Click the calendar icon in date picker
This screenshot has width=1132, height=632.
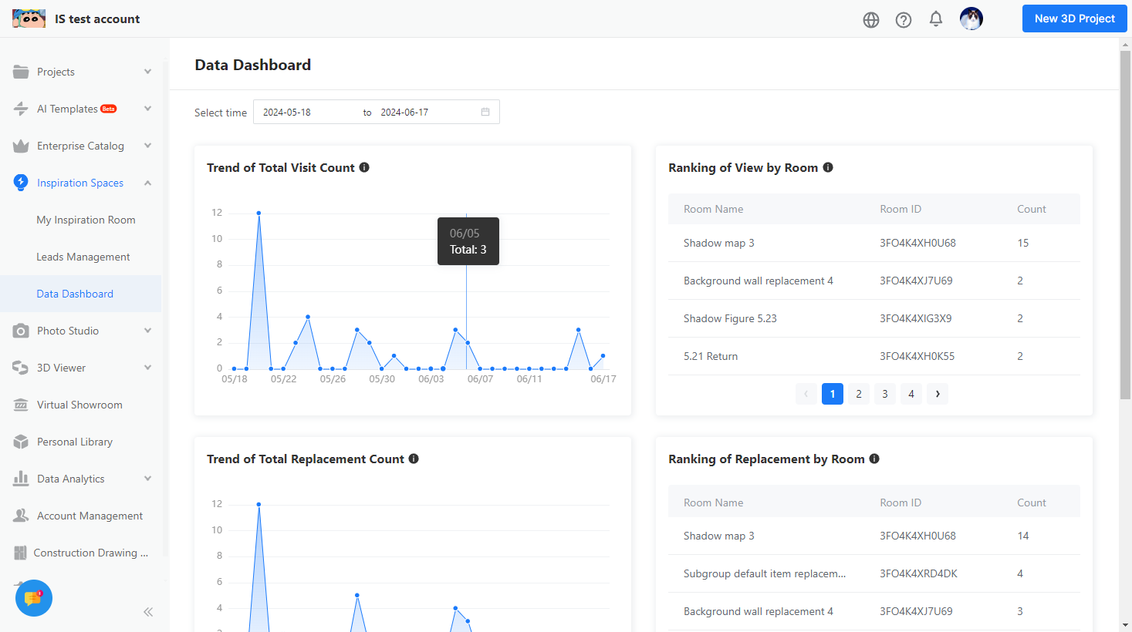pos(485,112)
